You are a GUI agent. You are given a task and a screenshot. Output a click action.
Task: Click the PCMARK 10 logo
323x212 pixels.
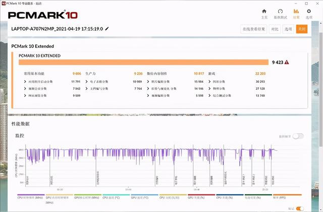click(43, 15)
